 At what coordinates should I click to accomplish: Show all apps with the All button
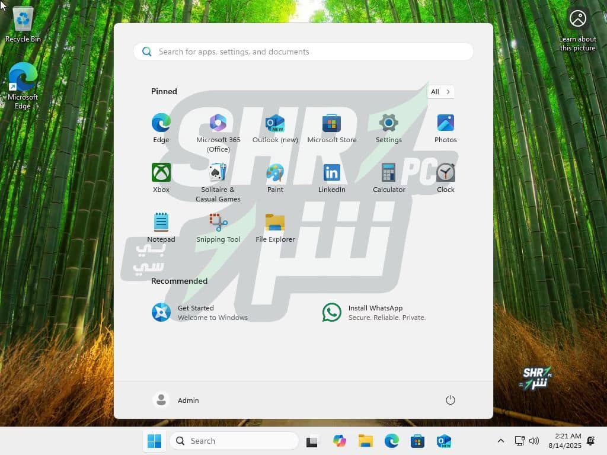(x=440, y=92)
